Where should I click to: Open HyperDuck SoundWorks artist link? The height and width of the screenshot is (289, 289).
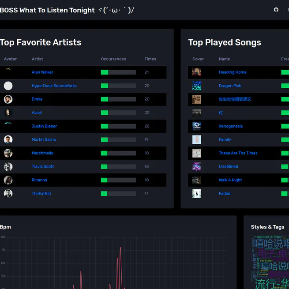click(x=54, y=86)
